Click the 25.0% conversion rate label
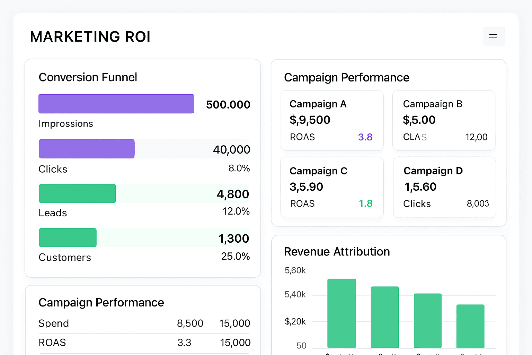 click(236, 256)
